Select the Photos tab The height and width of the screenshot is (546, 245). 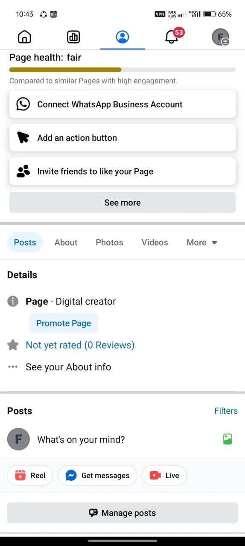[x=109, y=242]
